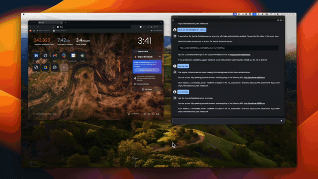Viewport: 318px width, 179px height.
Task: Click Edit Cards button
Action: click(147, 89)
